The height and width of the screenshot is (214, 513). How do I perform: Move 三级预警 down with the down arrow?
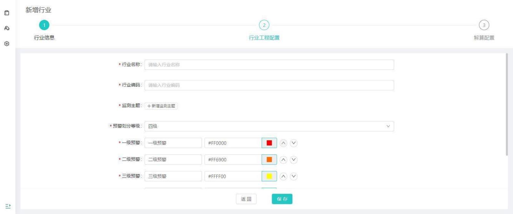click(294, 176)
